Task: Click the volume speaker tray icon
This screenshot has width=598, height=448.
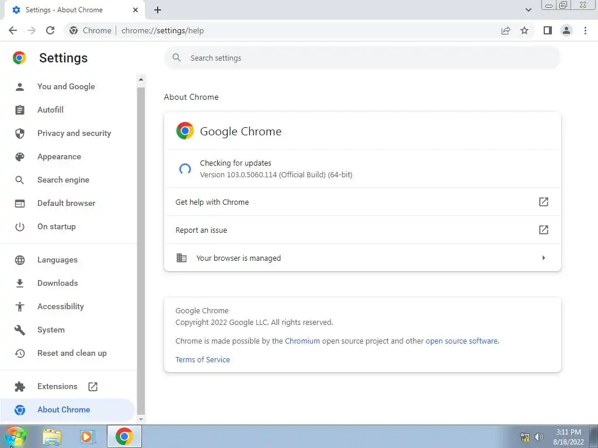Action: (538, 437)
